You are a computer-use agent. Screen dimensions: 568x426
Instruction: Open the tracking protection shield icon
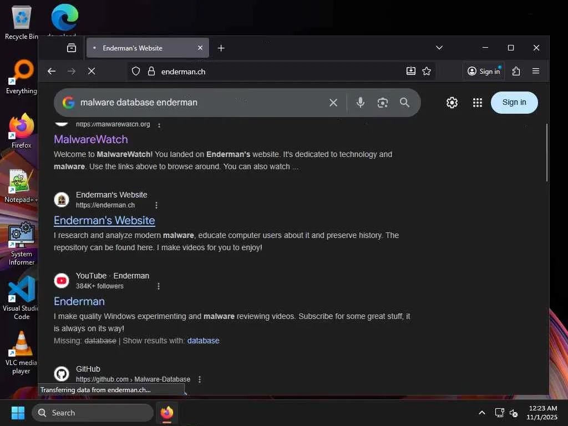(136, 72)
